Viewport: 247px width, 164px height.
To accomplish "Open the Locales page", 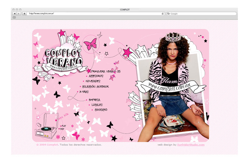I will pos(97,105).
